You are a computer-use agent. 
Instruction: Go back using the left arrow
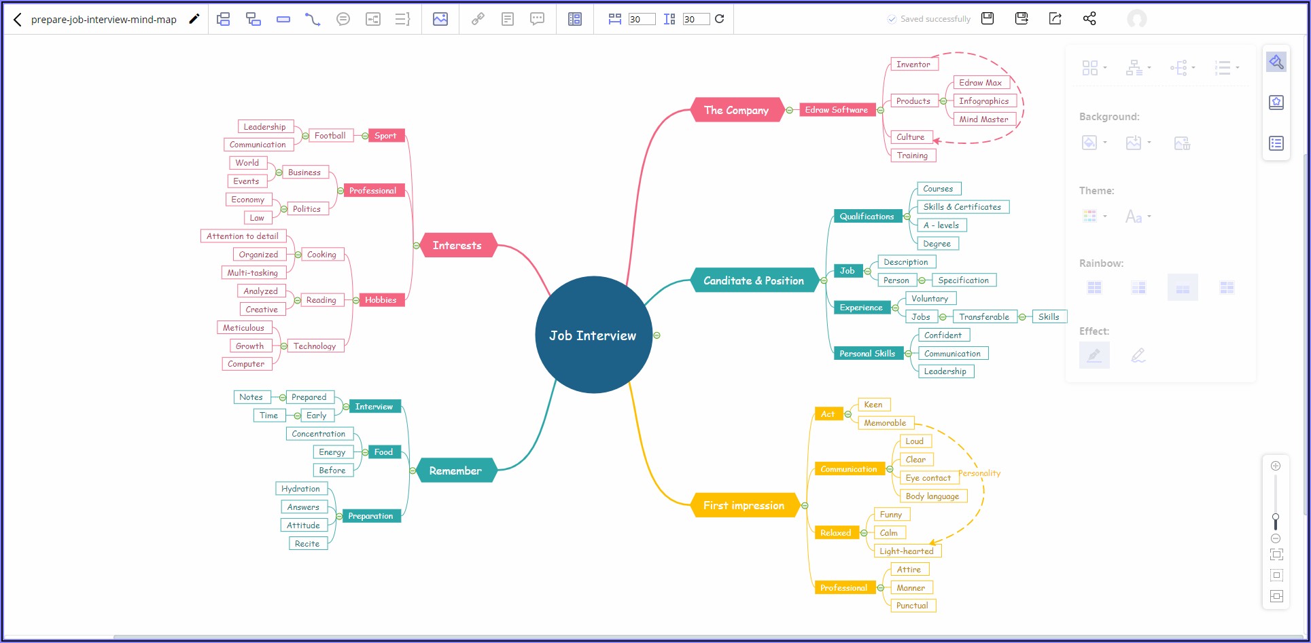tap(18, 20)
